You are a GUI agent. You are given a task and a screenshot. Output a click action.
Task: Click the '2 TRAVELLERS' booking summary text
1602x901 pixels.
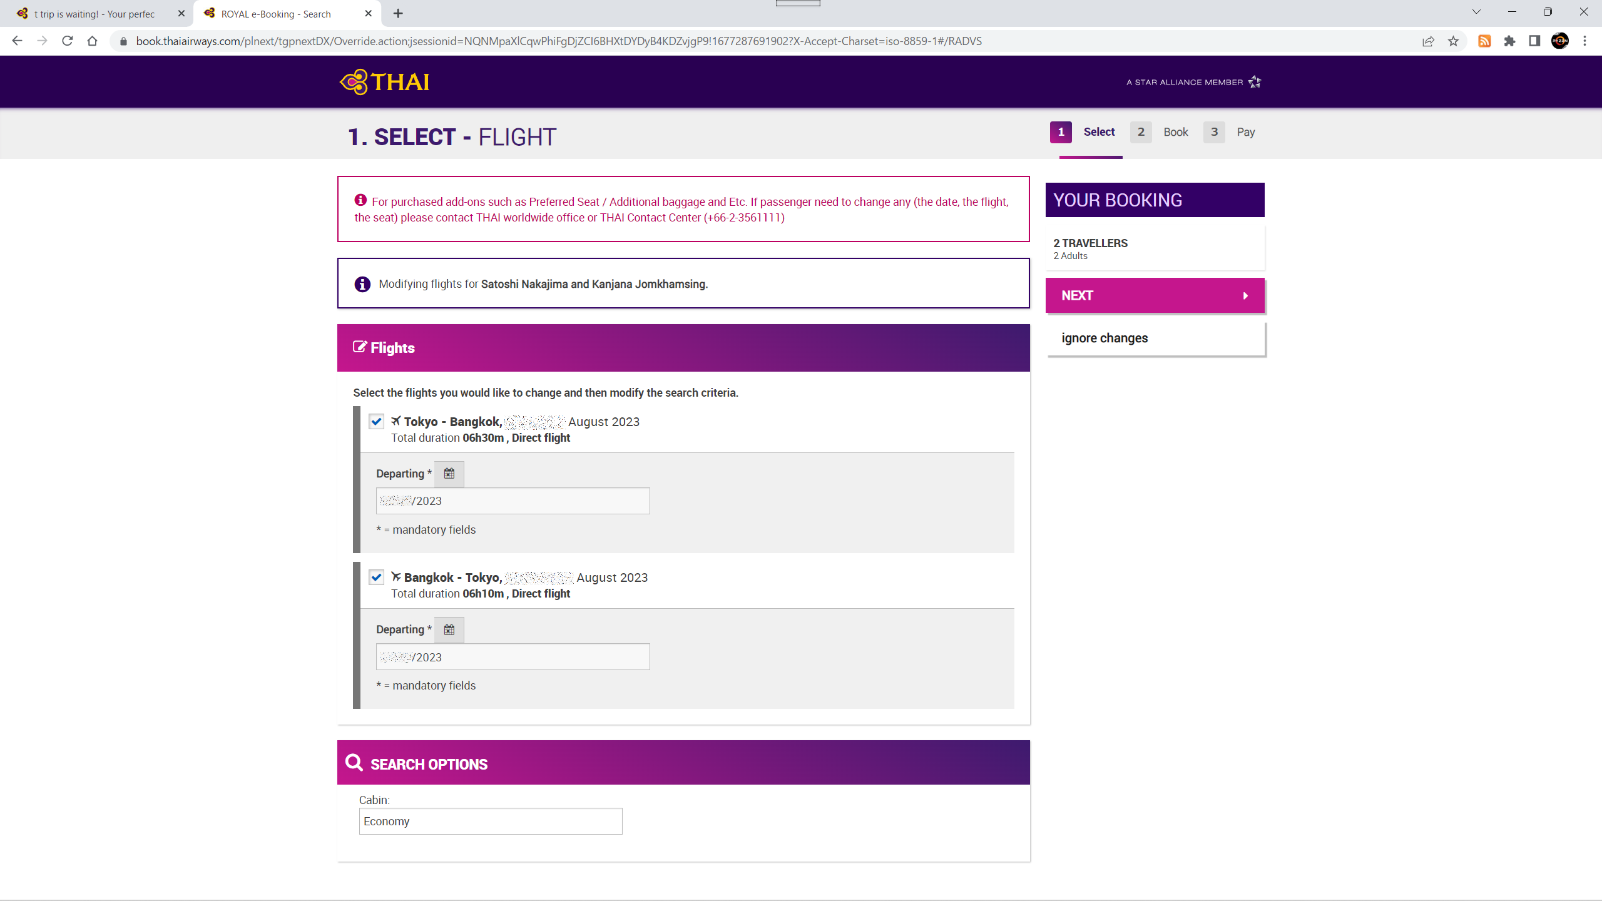pos(1090,243)
